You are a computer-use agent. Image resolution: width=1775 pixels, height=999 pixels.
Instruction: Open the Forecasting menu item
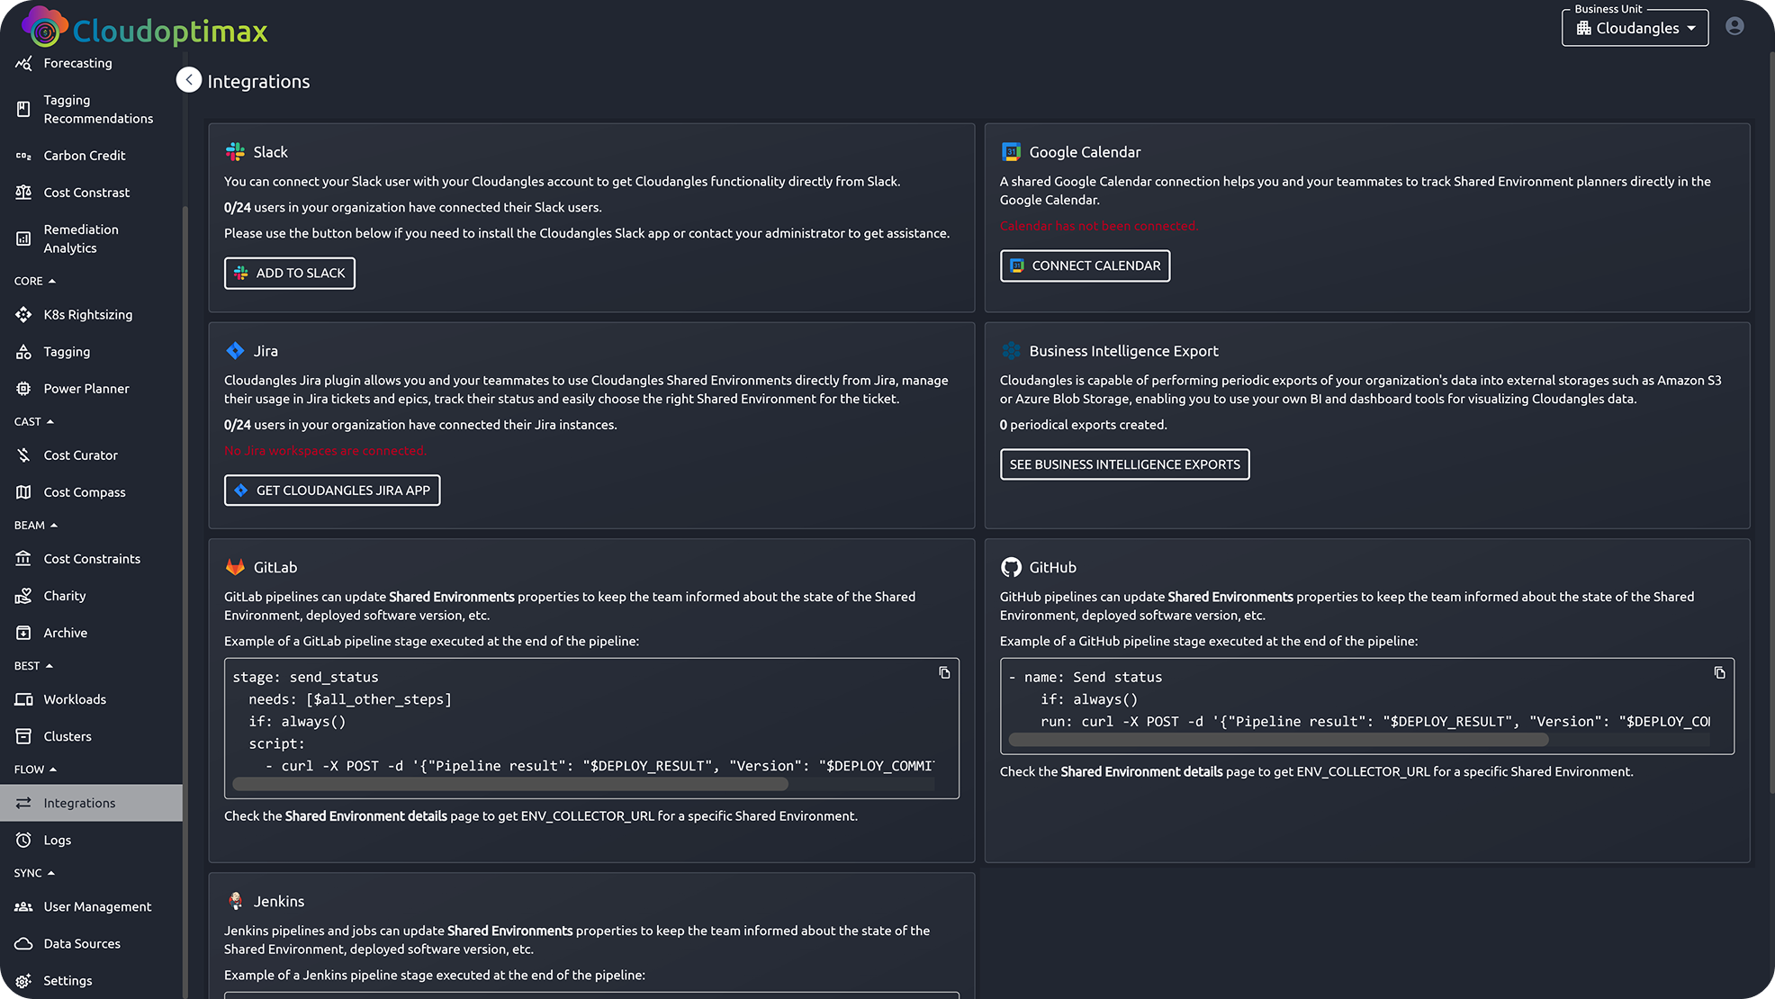(x=91, y=63)
